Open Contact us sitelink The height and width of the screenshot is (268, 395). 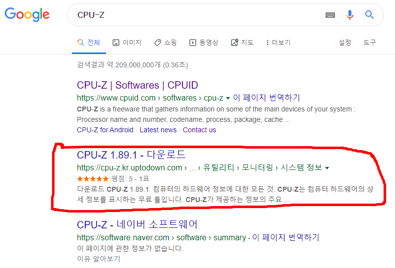coord(199,130)
